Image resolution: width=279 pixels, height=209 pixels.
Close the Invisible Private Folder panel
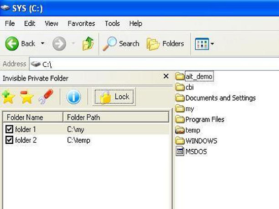[166, 76]
